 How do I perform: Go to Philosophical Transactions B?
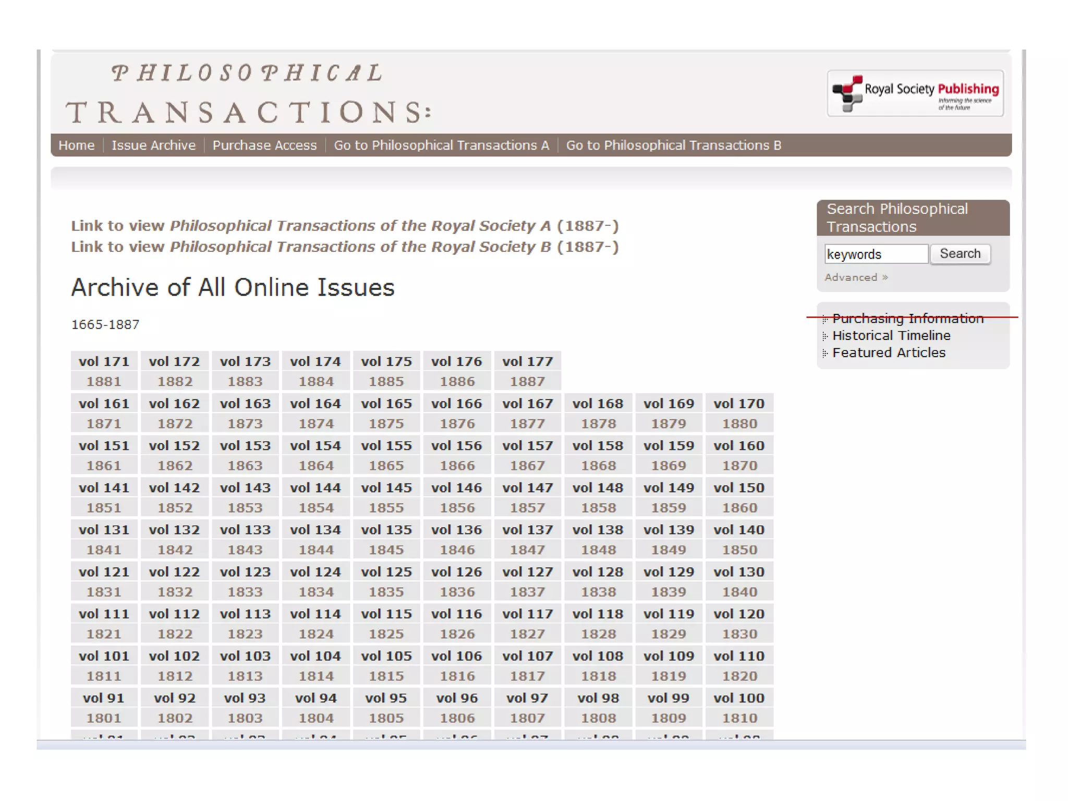(673, 145)
